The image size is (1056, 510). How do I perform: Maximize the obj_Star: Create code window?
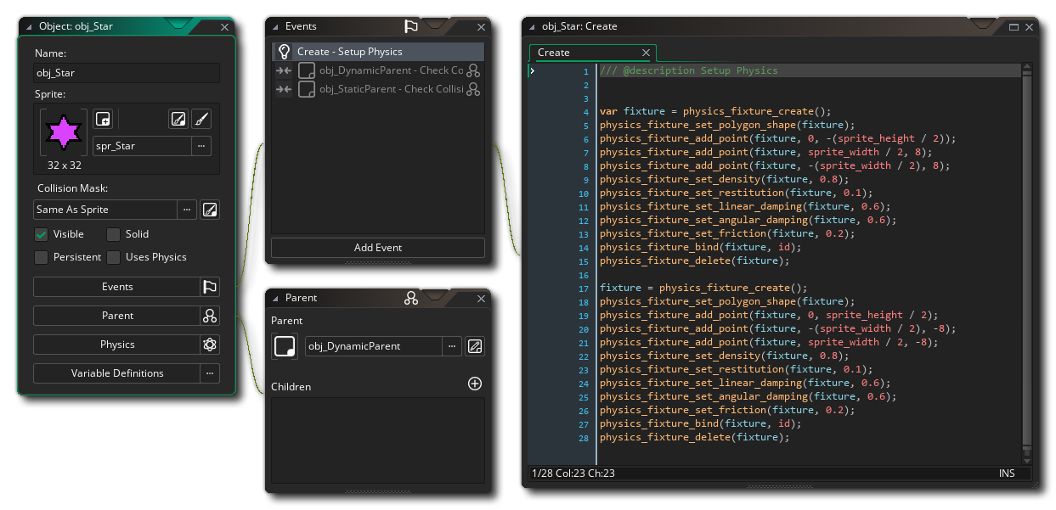(1014, 27)
